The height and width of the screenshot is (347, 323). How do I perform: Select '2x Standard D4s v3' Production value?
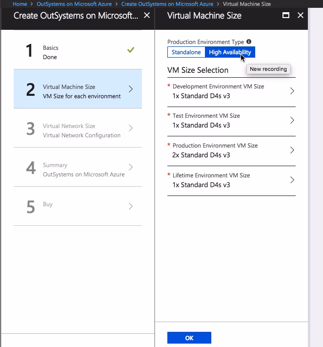(201, 155)
